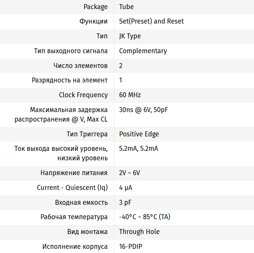Click the "Positive Edge" trigger value

[139, 134]
